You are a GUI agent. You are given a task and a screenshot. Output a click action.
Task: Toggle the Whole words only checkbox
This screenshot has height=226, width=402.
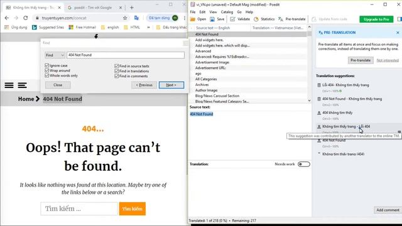point(46,75)
